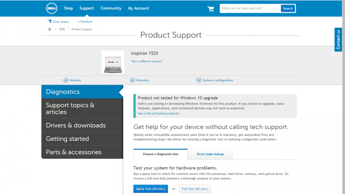The width and height of the screenshot is (345, 194).
Task: Open See a list of tested products
Action: tap(158, 114)
